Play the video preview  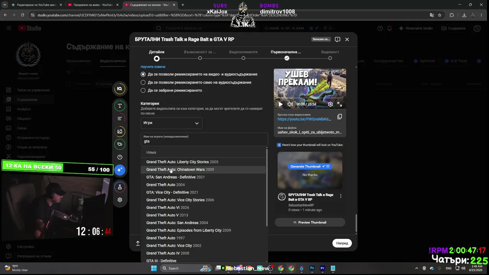coord(280,104)
